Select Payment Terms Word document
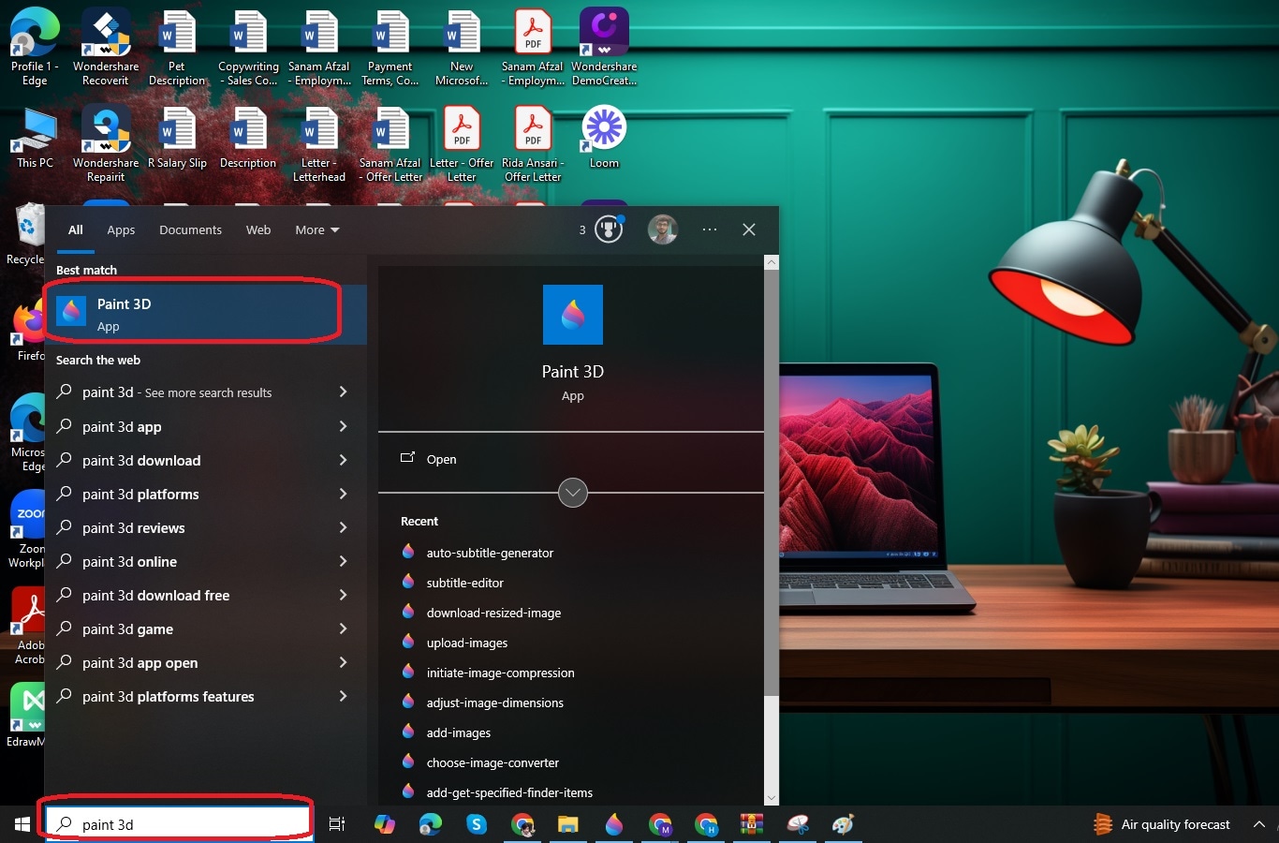Screen dimensions: 1279x843 tap(390, 47)
